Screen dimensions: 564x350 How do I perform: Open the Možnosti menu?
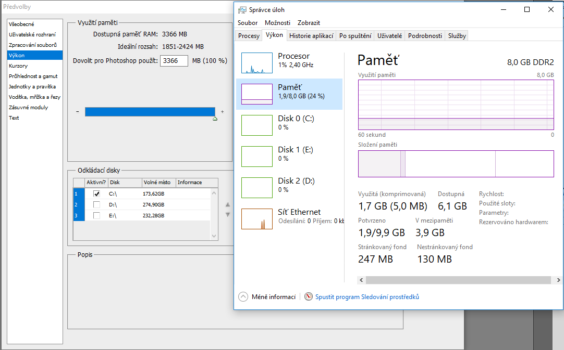(x=277, y=23)
